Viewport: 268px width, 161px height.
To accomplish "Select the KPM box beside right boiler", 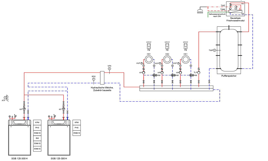I will tap(77, 122).
